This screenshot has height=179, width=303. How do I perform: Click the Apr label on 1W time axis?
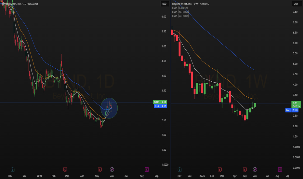pyautogui.click(x=235, y=176)
